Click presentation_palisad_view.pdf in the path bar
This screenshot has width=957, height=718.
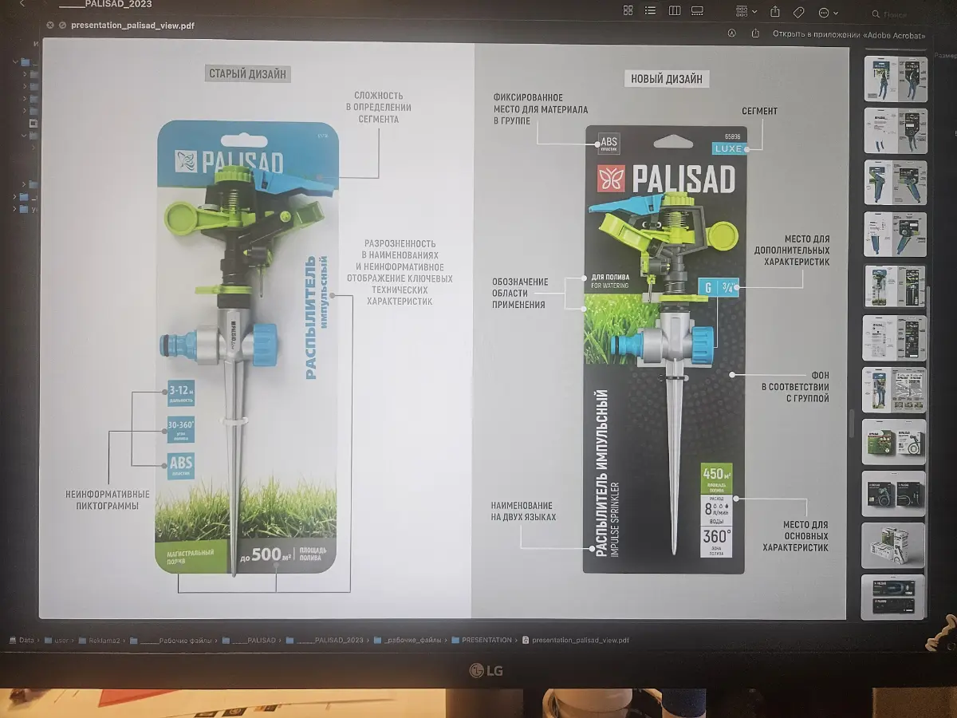pos(576,640)
